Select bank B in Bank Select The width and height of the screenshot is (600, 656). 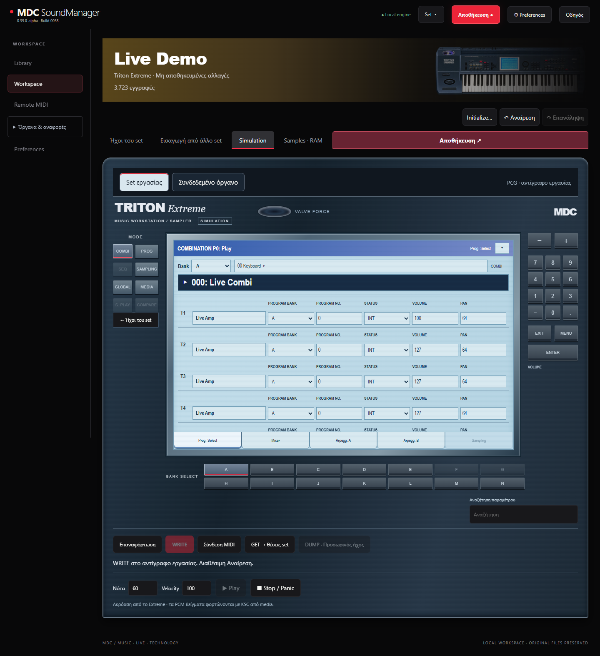[272, 470]
